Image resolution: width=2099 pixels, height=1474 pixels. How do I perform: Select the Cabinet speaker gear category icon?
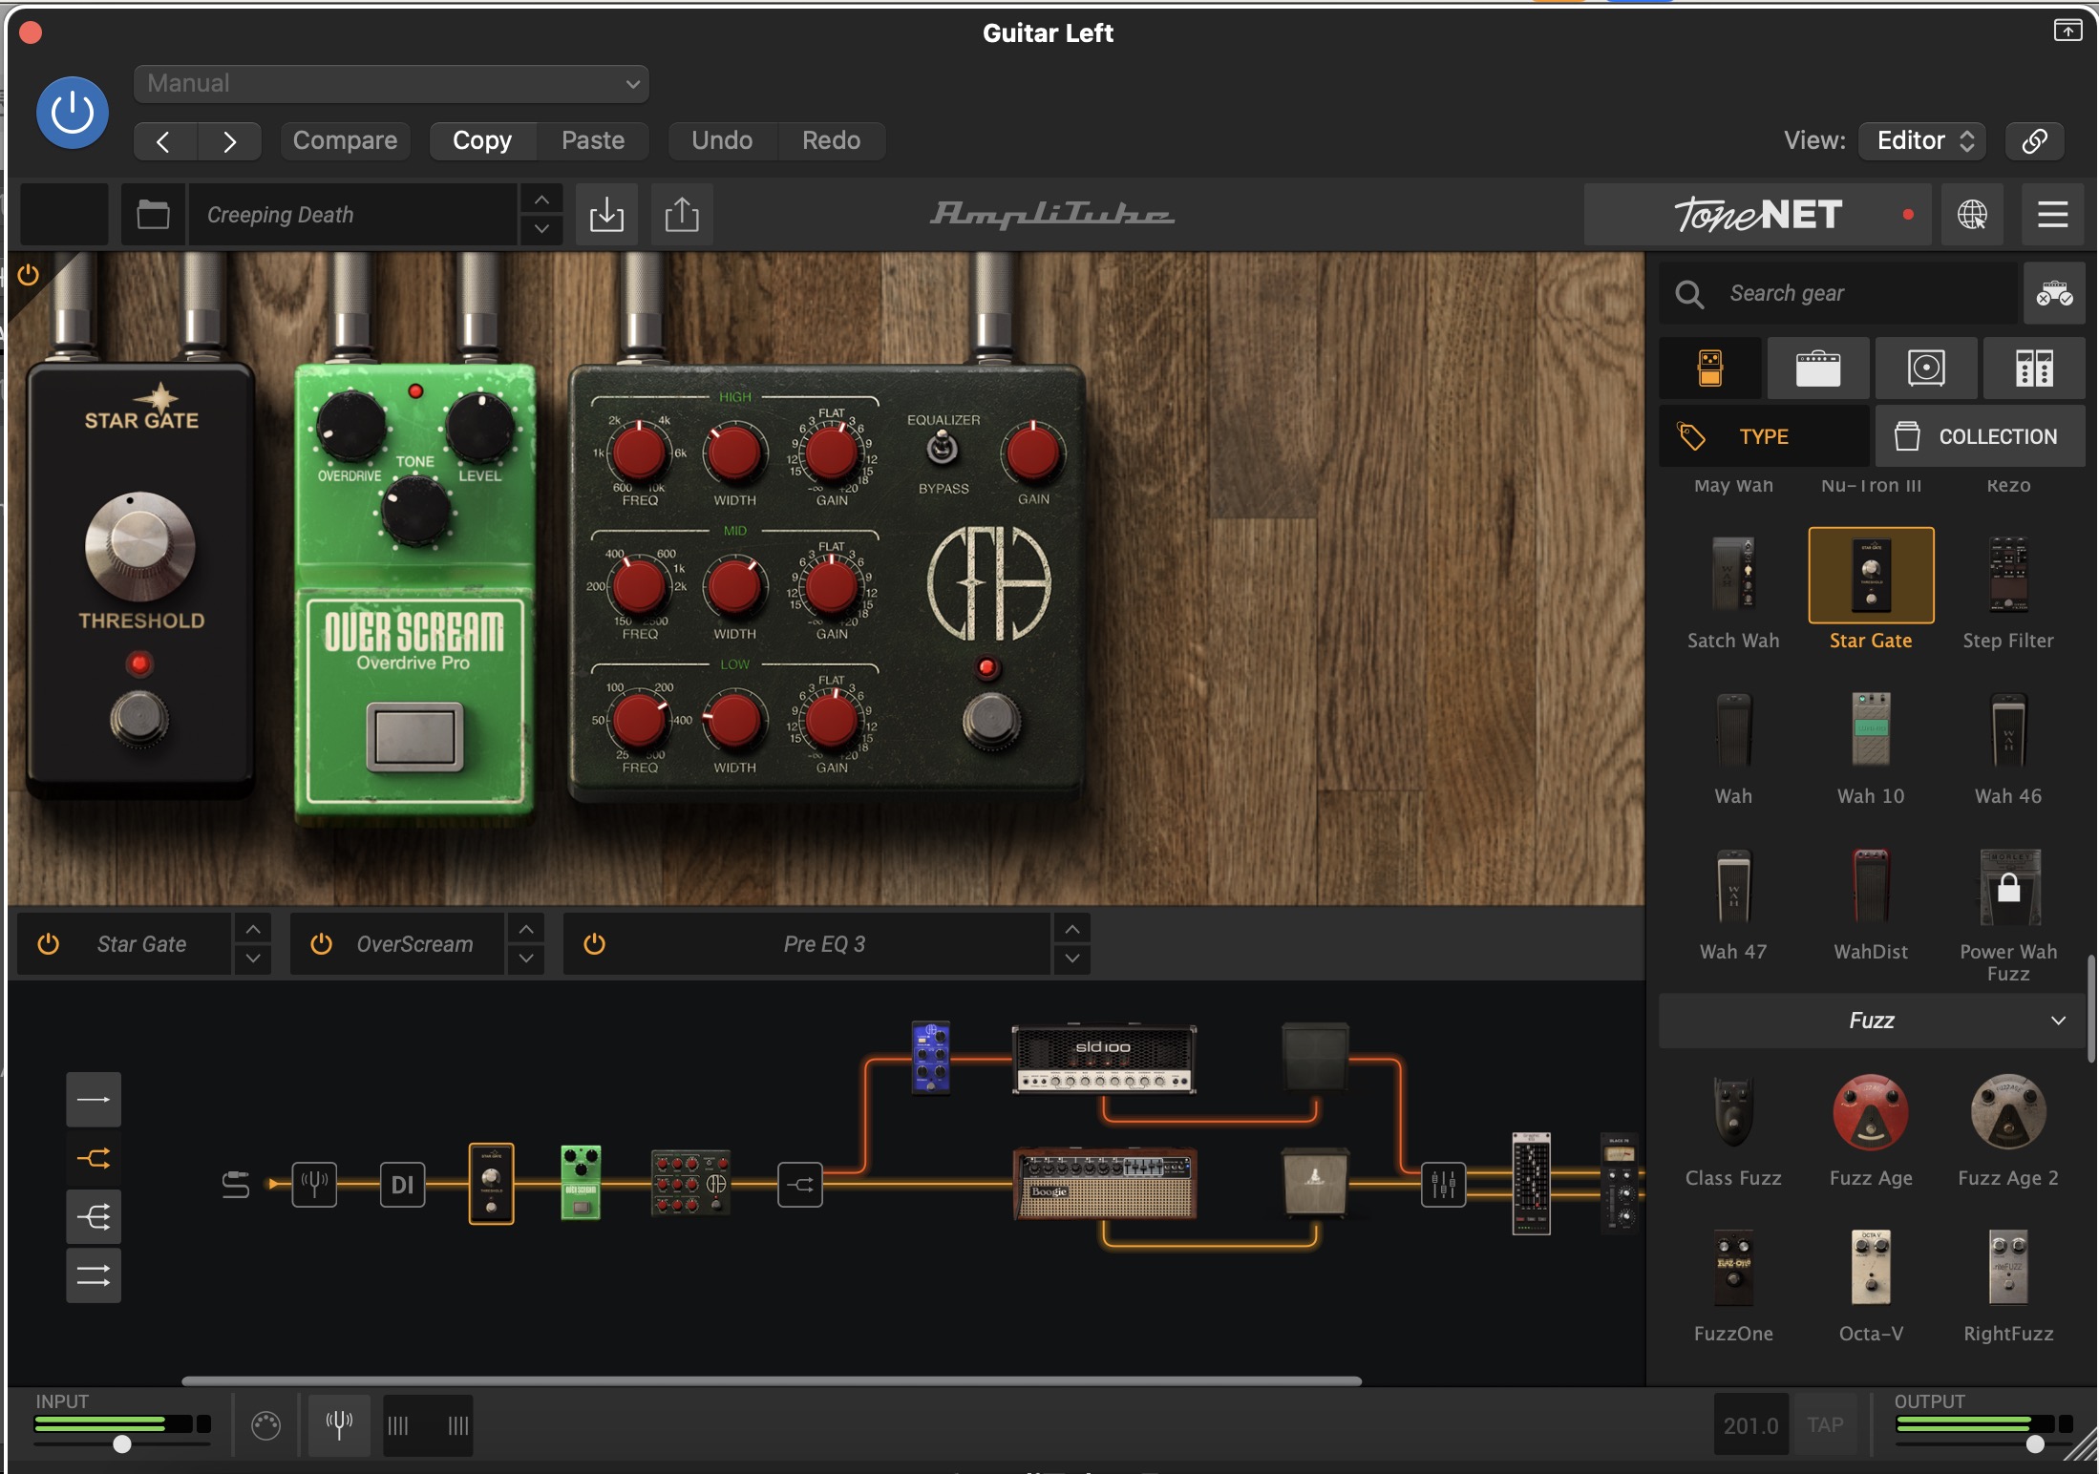[x=1926, y=368]
